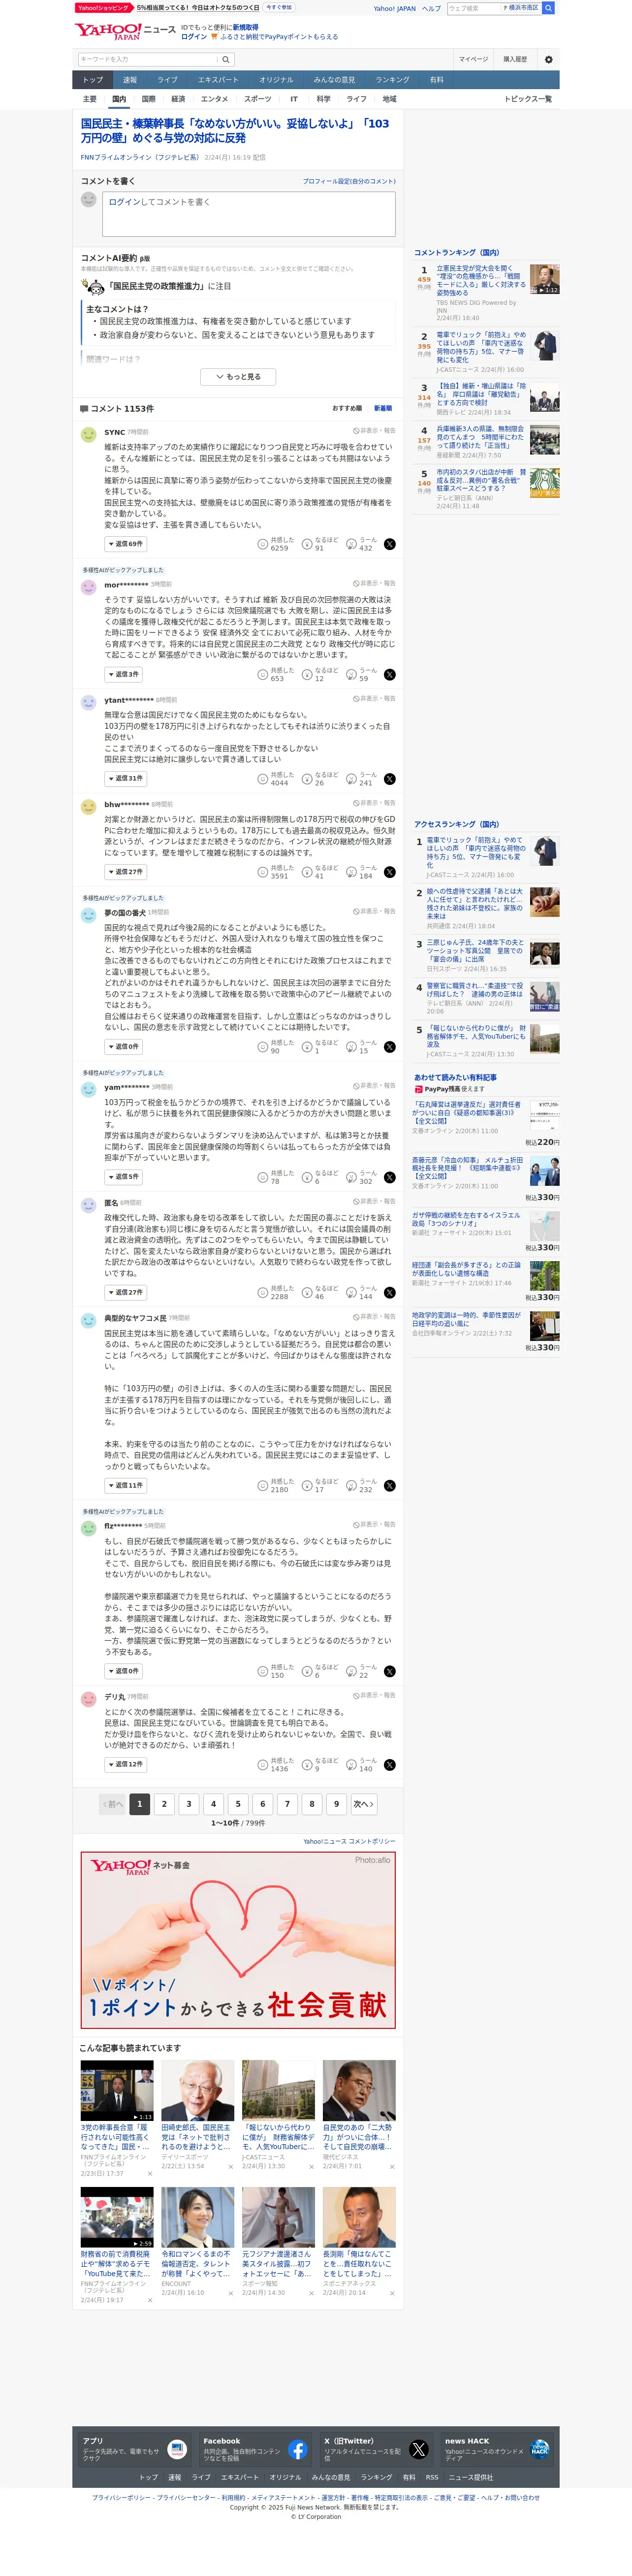Expand 返信31件 replies

tap(125, 779)
